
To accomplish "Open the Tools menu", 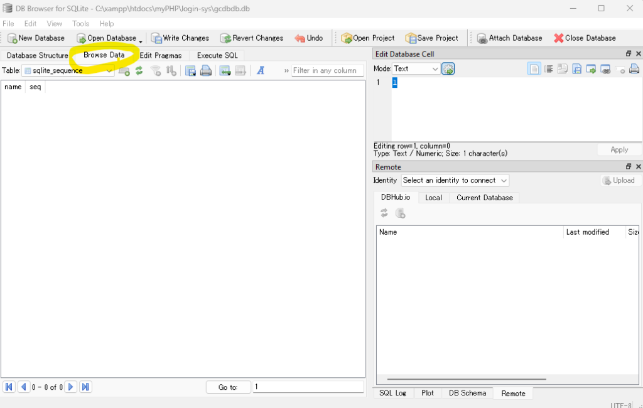I will [80, 24].
